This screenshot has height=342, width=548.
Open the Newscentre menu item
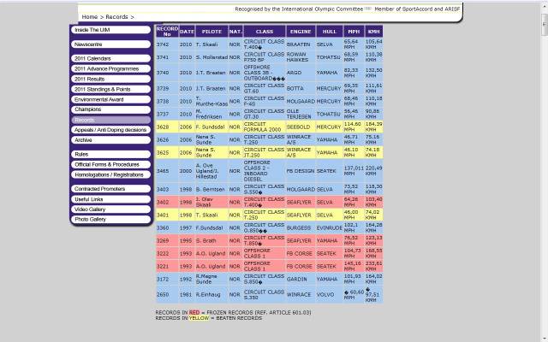pyautogui.click(x=110, y=44)
